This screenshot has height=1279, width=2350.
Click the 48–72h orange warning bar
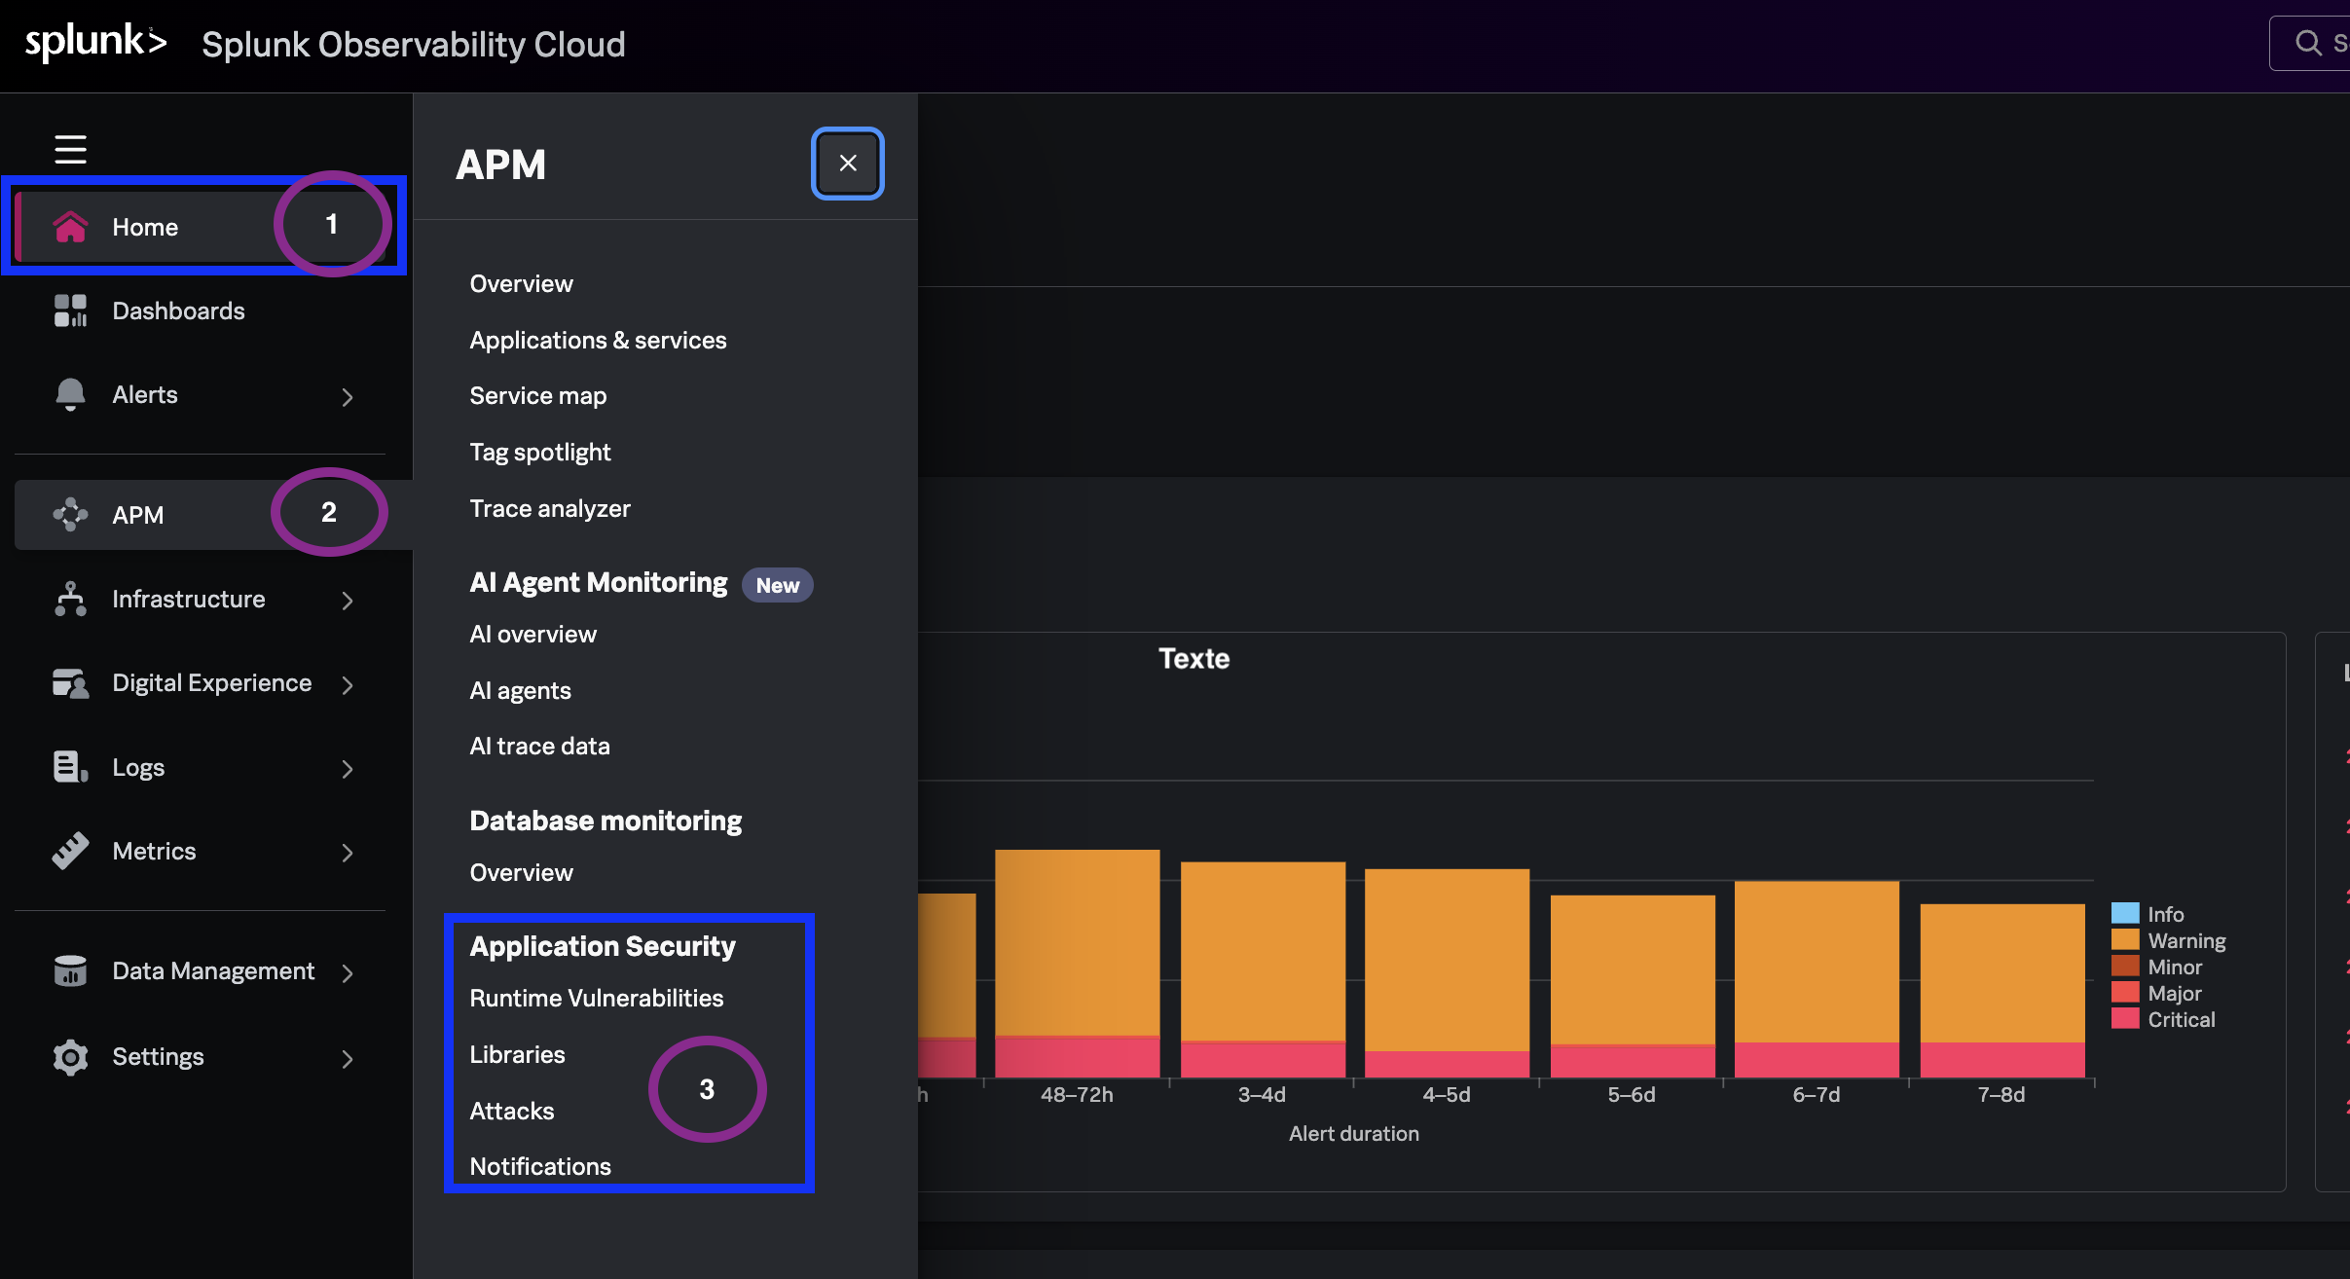point(1077,942)
